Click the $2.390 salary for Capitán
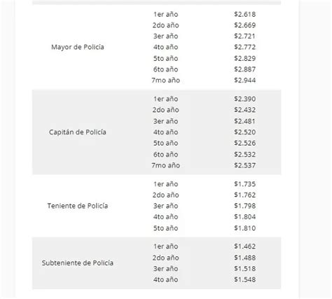This screenshot has width=332, height=299. (245, 99)
